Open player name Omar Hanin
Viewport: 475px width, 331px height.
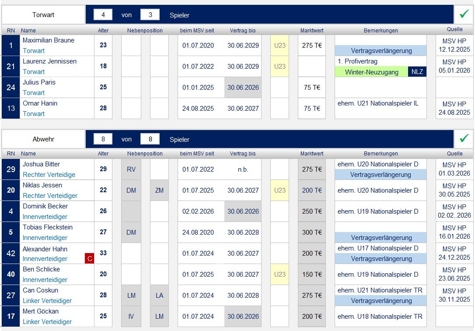(40, 103)
